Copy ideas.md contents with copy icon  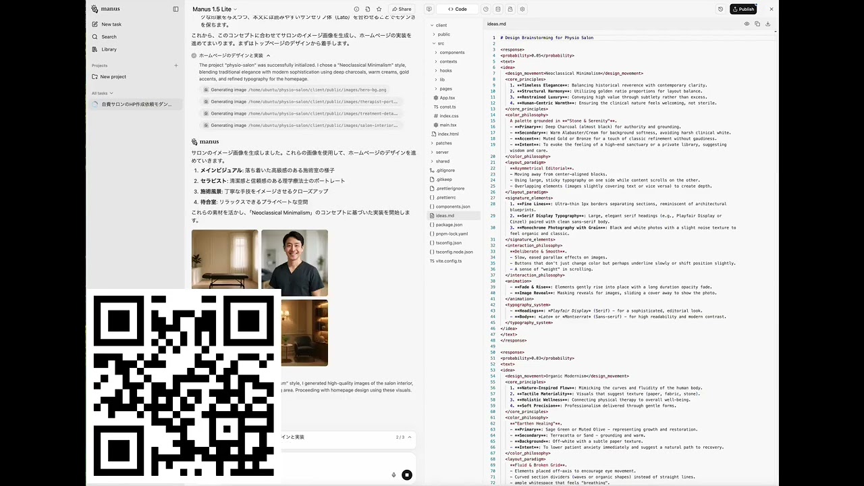(x=757, y=24)
